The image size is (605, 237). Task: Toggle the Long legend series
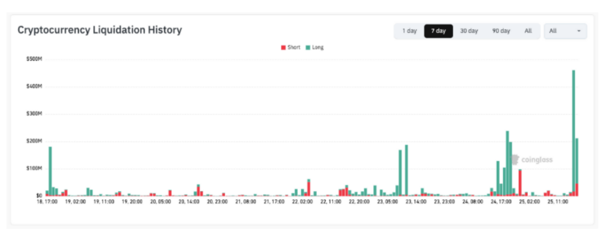point(314,47)
